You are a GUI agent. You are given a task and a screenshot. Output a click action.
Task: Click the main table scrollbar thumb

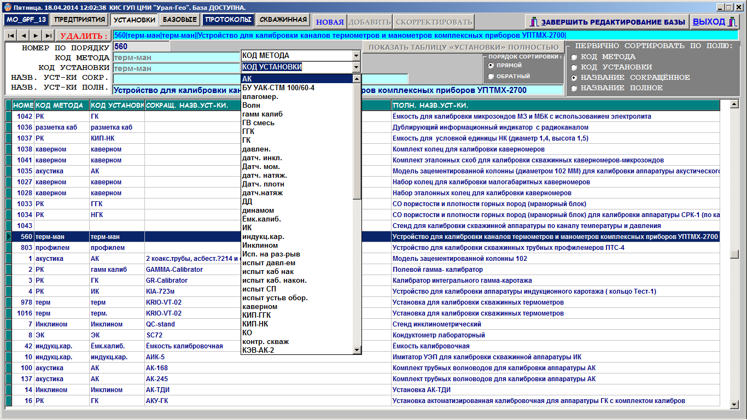[x=734, y=255]
